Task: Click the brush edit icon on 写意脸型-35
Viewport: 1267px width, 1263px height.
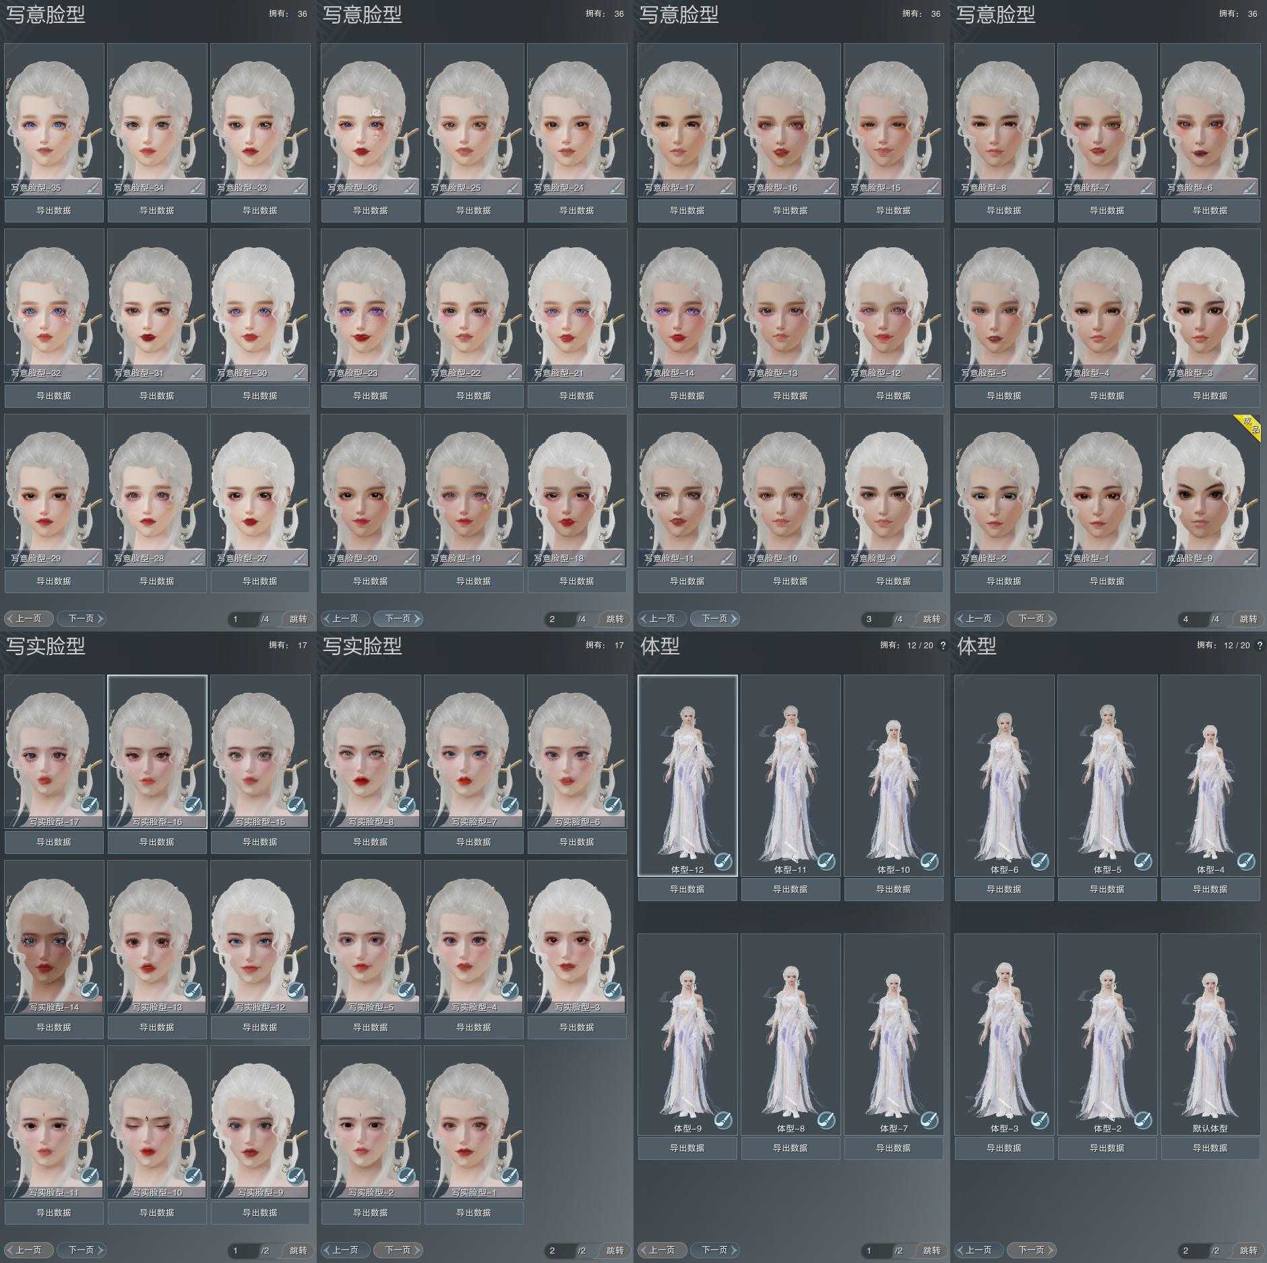Action: [93, 187]
